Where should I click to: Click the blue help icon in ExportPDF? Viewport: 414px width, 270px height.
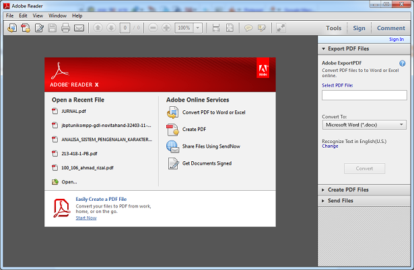click(402, 63)
